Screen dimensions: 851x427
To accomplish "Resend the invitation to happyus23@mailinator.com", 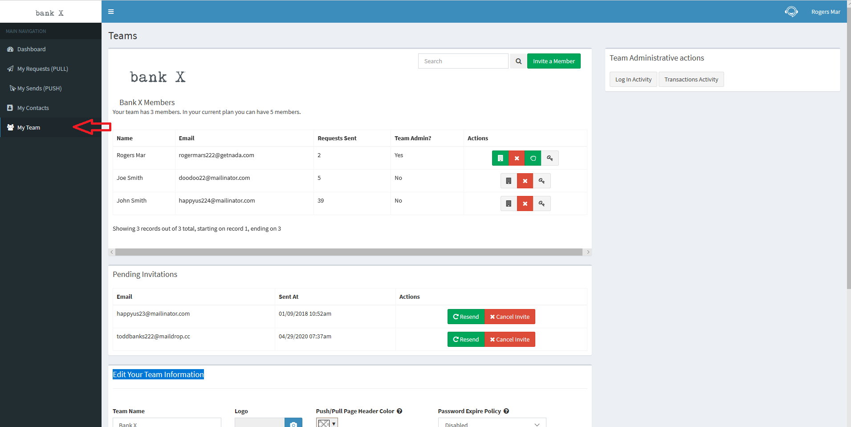I will tap(466, 317).
